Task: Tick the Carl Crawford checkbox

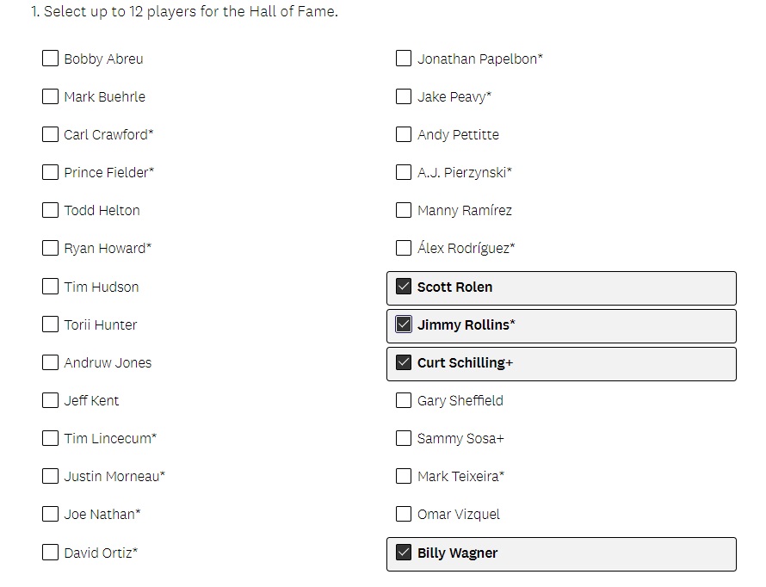Action: click(x=51, y=134)
